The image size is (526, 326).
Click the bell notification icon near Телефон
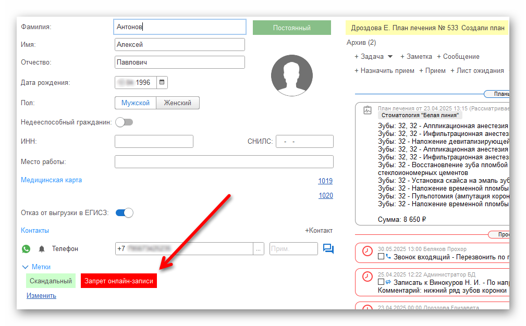pyautogui.click(x=42, y=249)
